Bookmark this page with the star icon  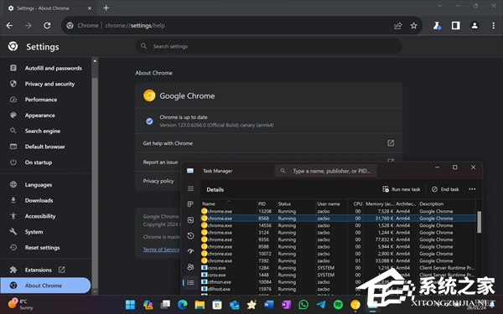point(414,26)
